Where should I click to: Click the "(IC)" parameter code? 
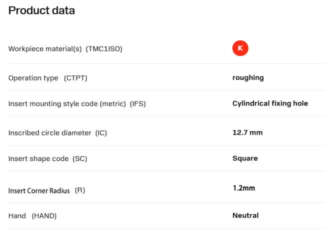pos(101,133)
